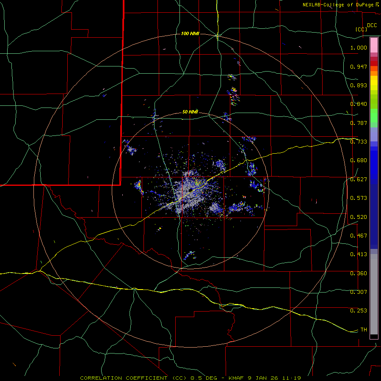Click the 0.413 scale label

(x=359, y=254)
